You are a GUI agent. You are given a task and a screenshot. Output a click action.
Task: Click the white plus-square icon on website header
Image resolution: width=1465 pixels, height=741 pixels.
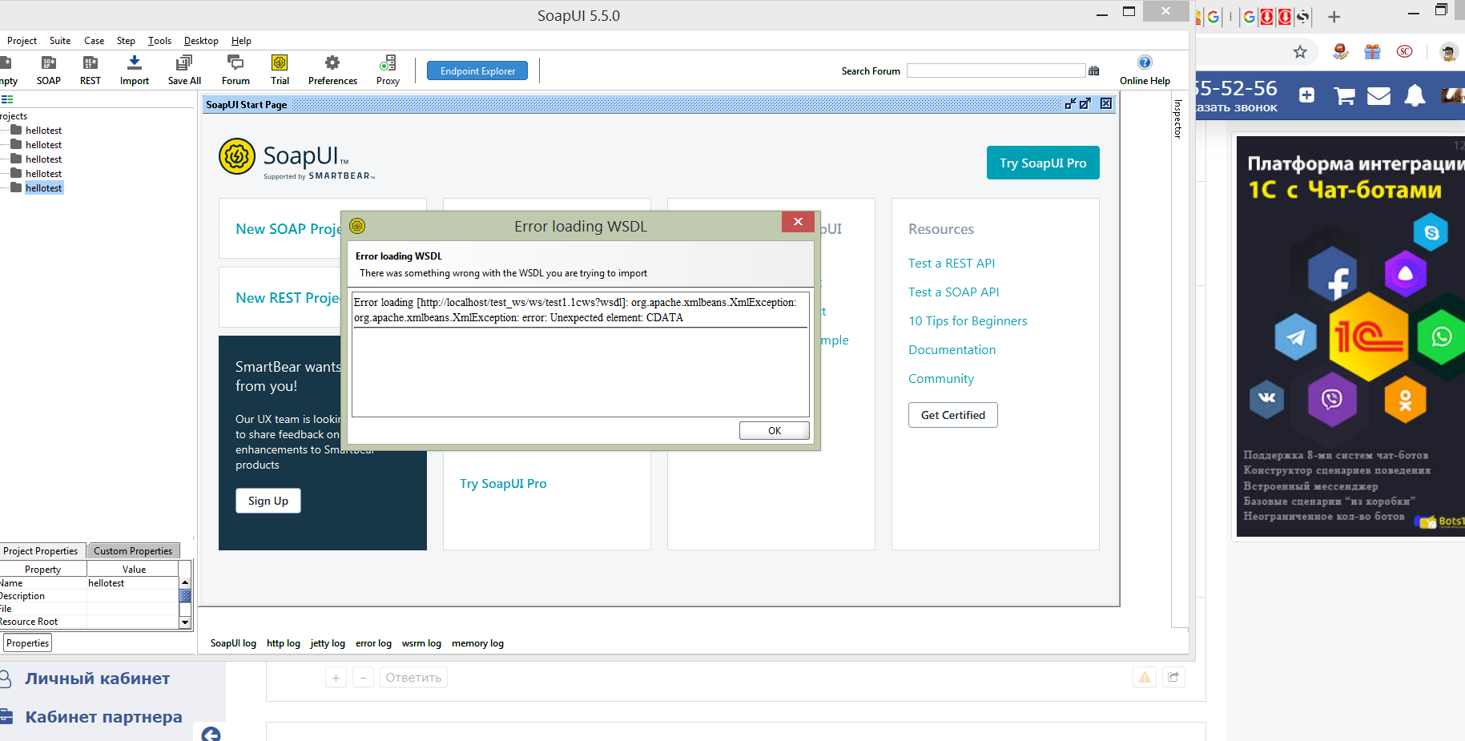click(x=1306, y=95)
